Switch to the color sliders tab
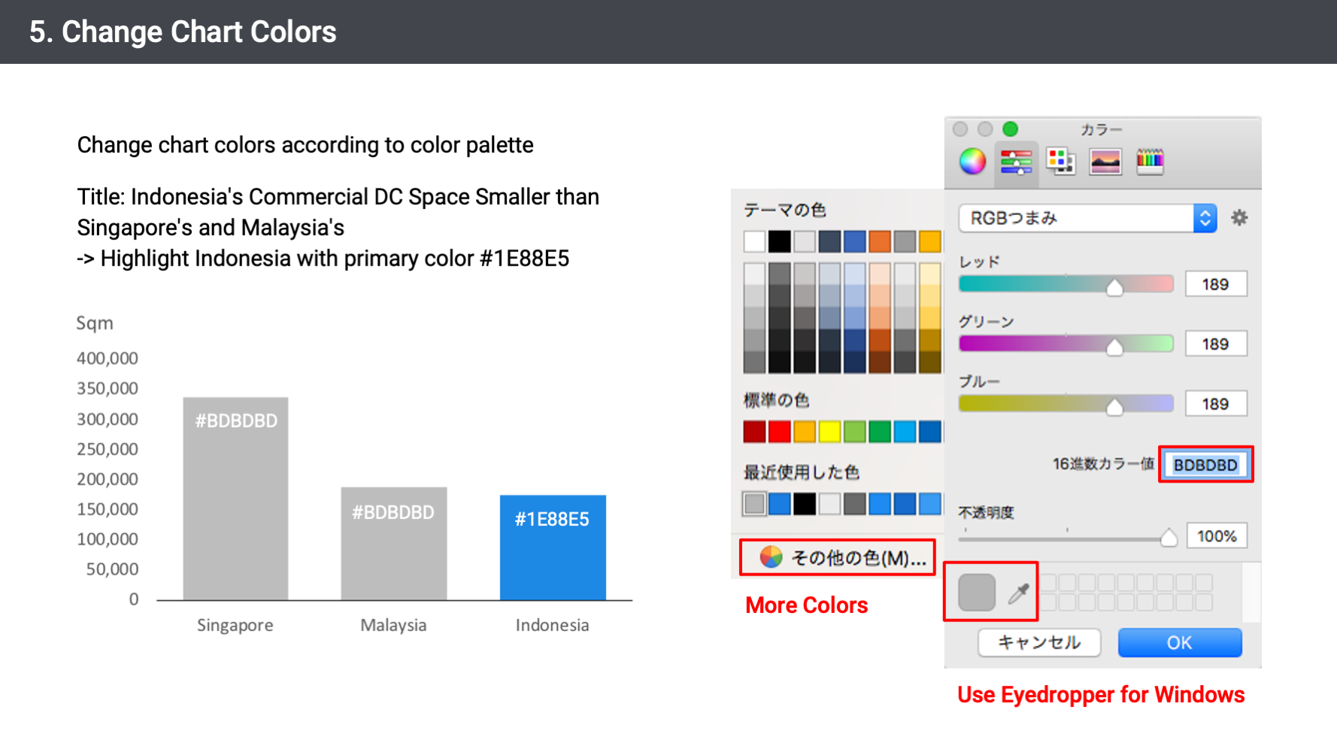 pos(1016,161)
